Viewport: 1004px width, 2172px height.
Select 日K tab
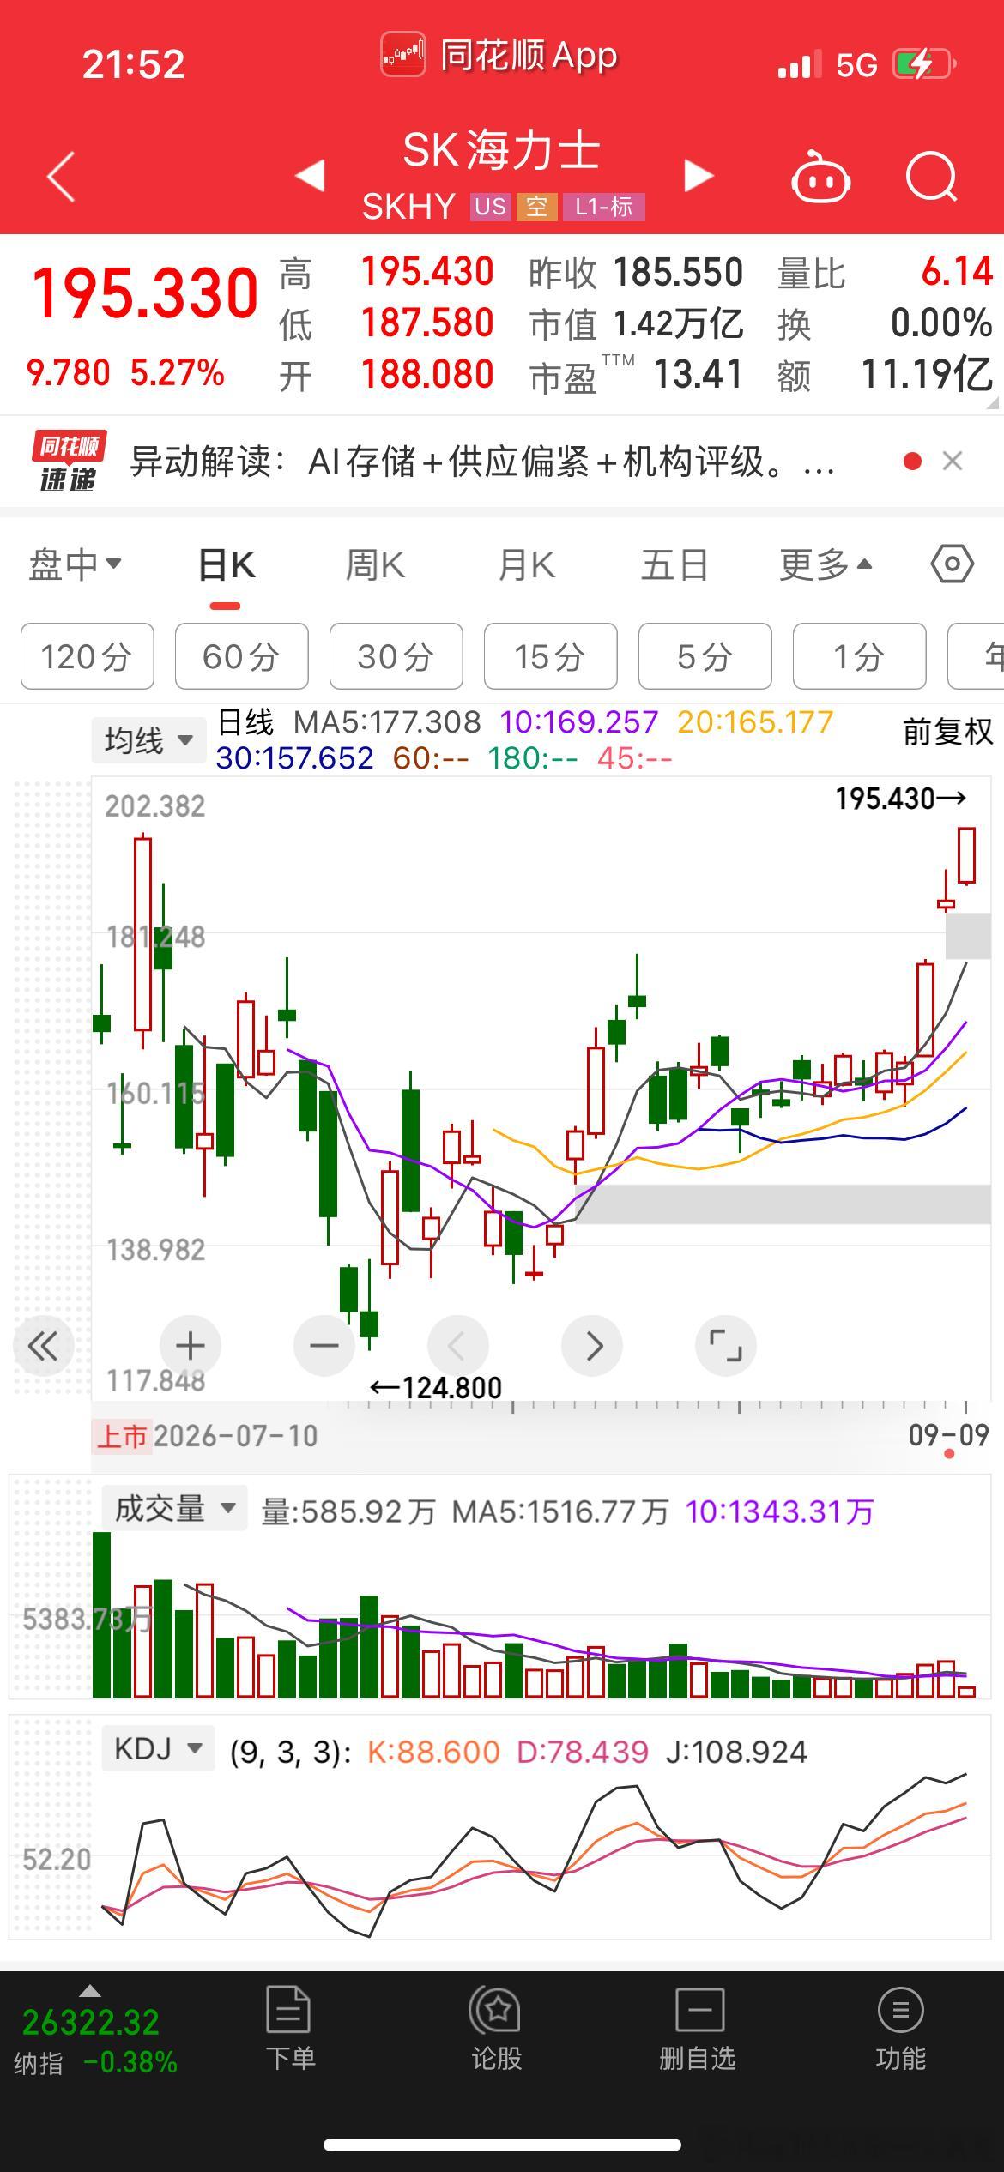click(226, 566)
